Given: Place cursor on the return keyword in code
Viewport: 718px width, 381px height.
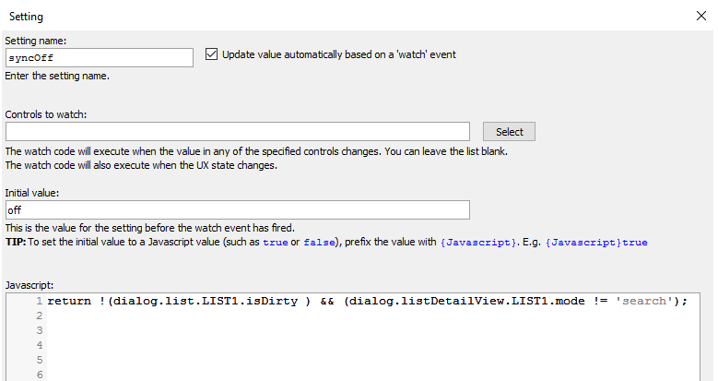Looking at the screenshot, I should coord(69,302).
